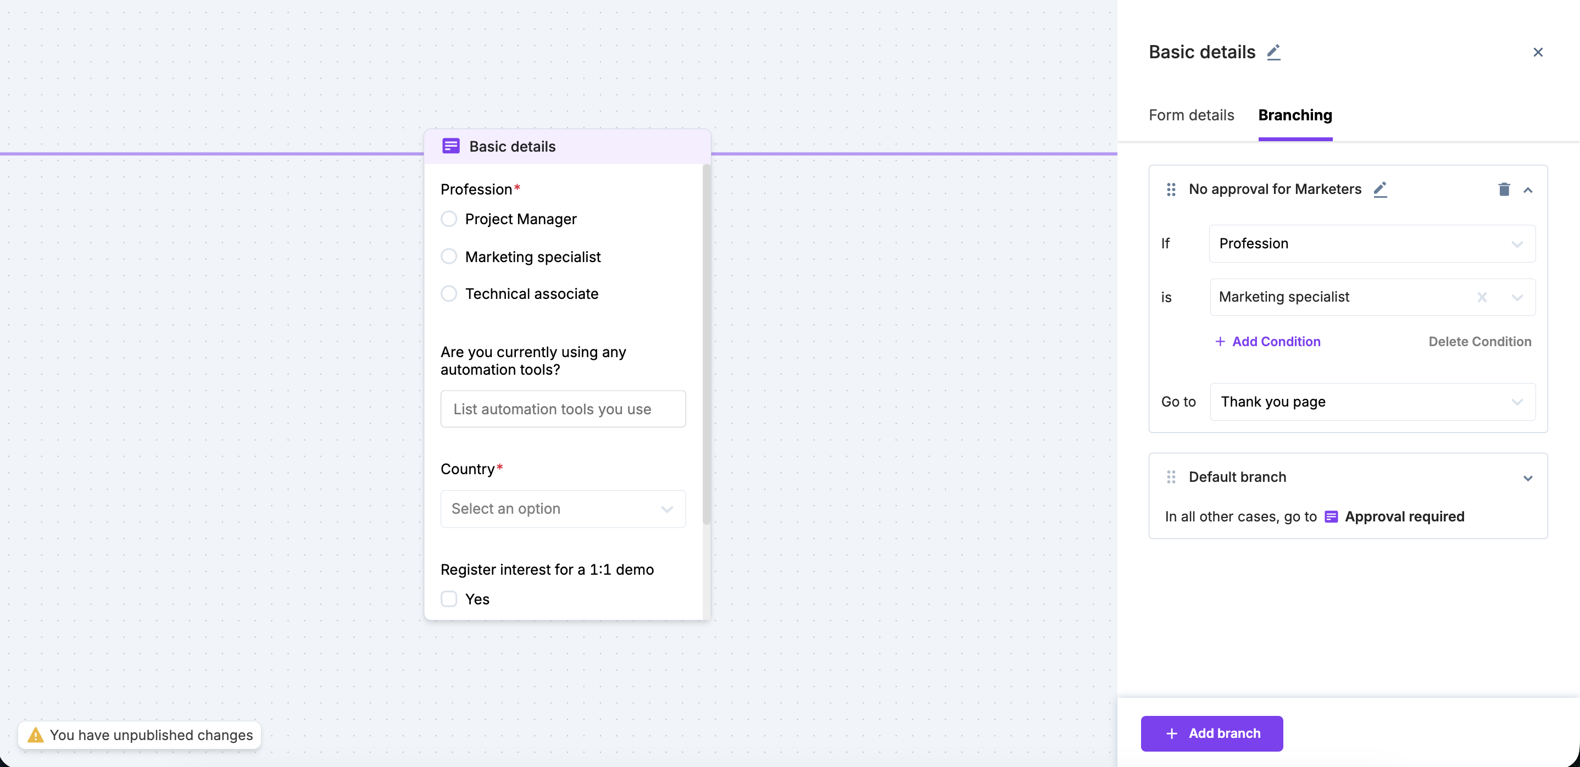The height and width of the screenshot is (767, 1580).
Task: Expand the Default branch section
Action: coord(1528,478)
